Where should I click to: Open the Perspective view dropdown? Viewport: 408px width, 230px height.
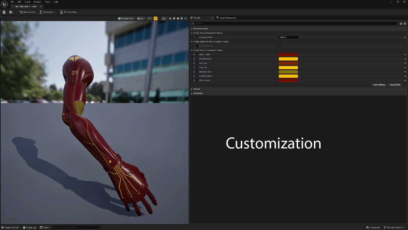click(x=126, y=19)
